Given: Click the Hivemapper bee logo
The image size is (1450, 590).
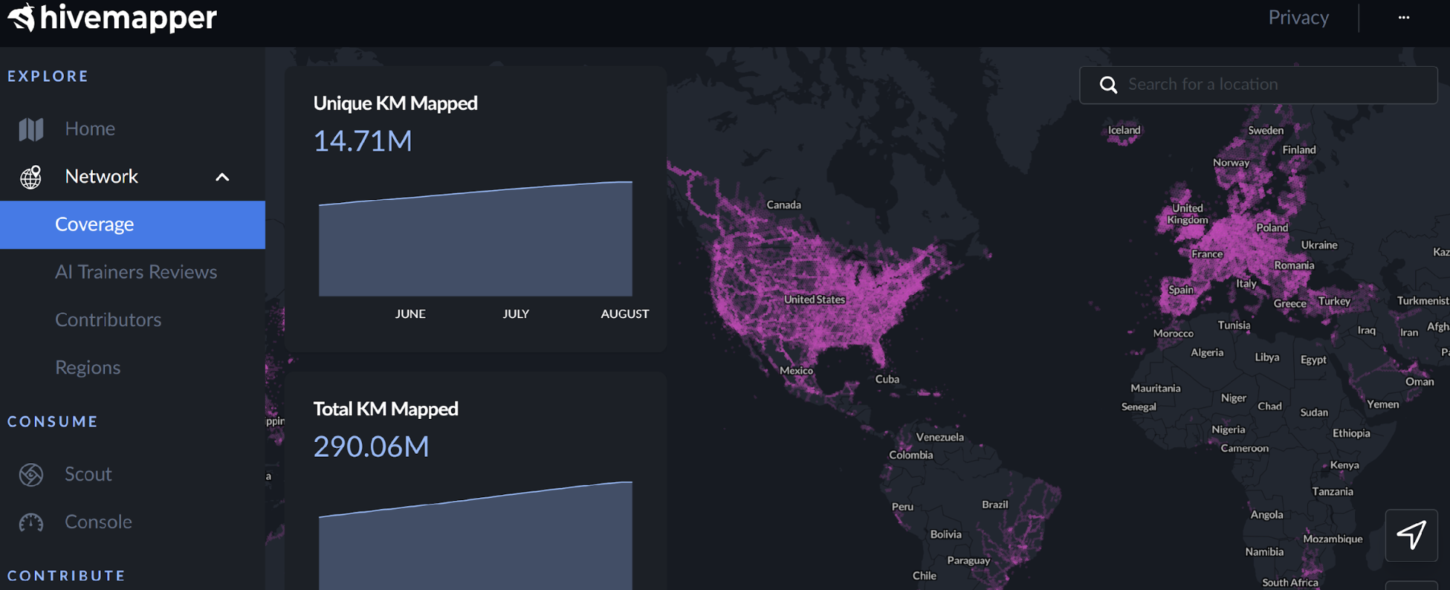Looking at the screenshot, I should coord(22,17).
